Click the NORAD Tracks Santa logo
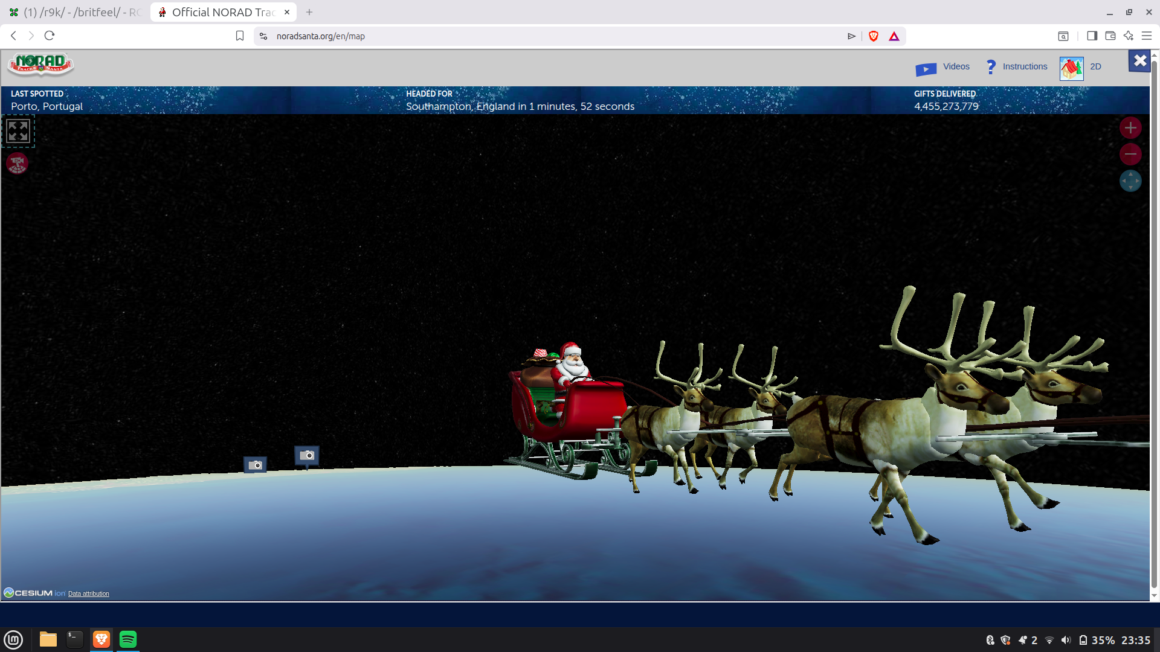This screenshot has height=652, width=1160. pos(40,64)
